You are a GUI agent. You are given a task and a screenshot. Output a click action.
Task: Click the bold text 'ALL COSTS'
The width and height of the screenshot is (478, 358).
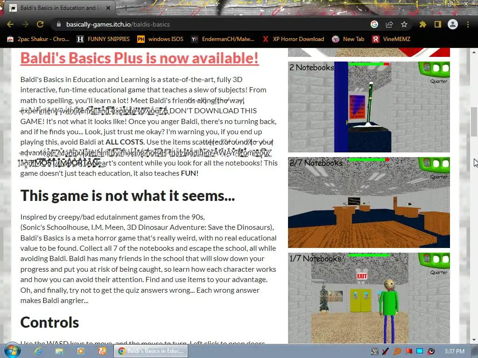[124, 142]
